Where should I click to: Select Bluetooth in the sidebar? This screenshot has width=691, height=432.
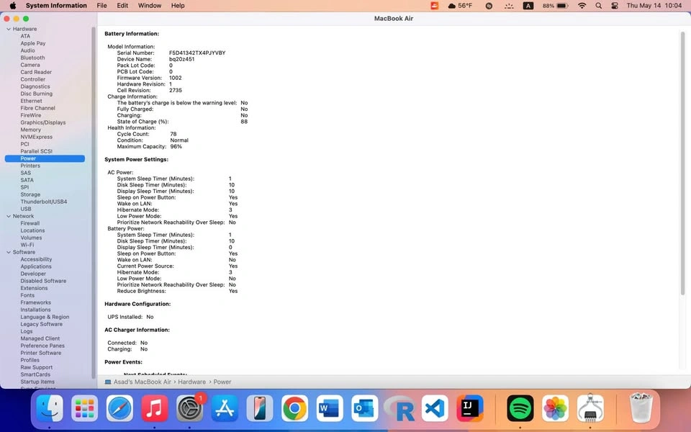[32, 58]
